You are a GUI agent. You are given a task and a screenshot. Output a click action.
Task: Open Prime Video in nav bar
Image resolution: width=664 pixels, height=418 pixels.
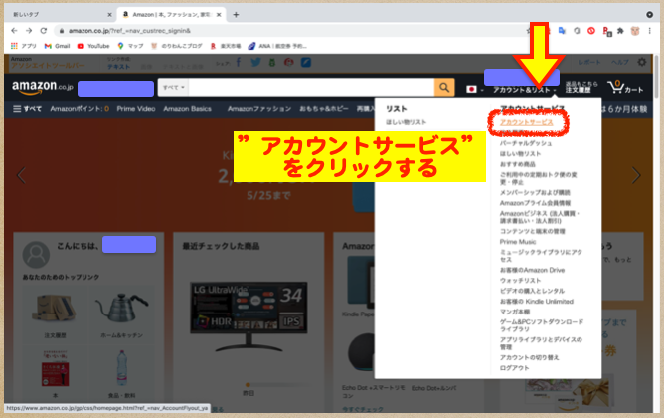[x=136, y=108]
